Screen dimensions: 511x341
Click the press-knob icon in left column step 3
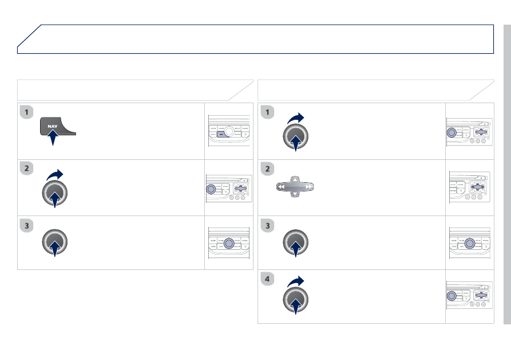(55, 242)
